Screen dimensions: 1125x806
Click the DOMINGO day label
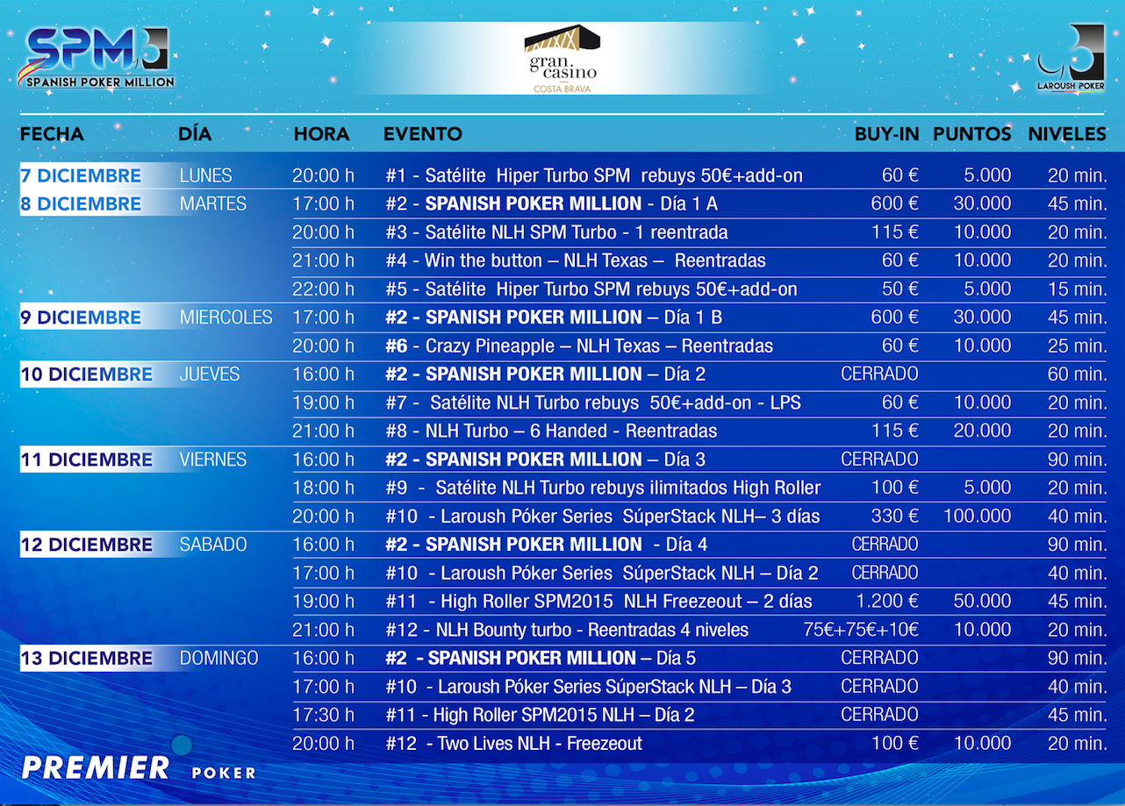tap(219, 658)
